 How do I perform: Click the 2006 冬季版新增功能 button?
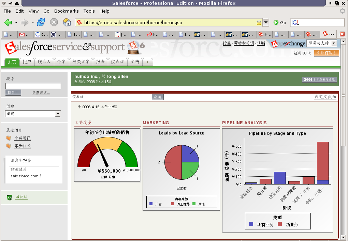tap(319, 80)
